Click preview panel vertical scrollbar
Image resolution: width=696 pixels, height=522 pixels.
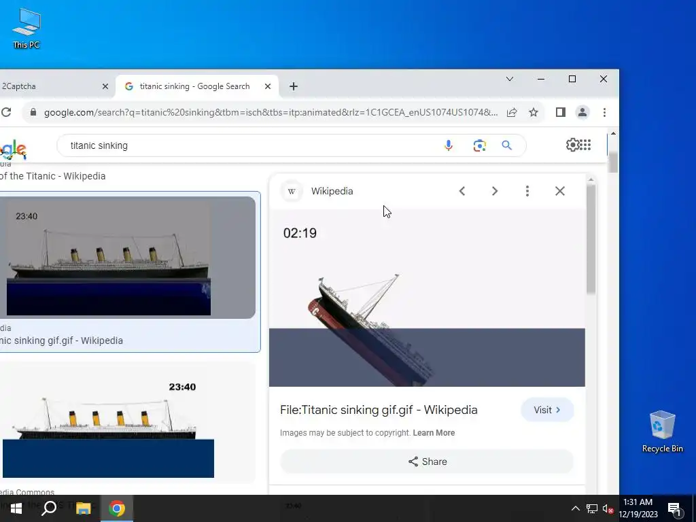591,240
